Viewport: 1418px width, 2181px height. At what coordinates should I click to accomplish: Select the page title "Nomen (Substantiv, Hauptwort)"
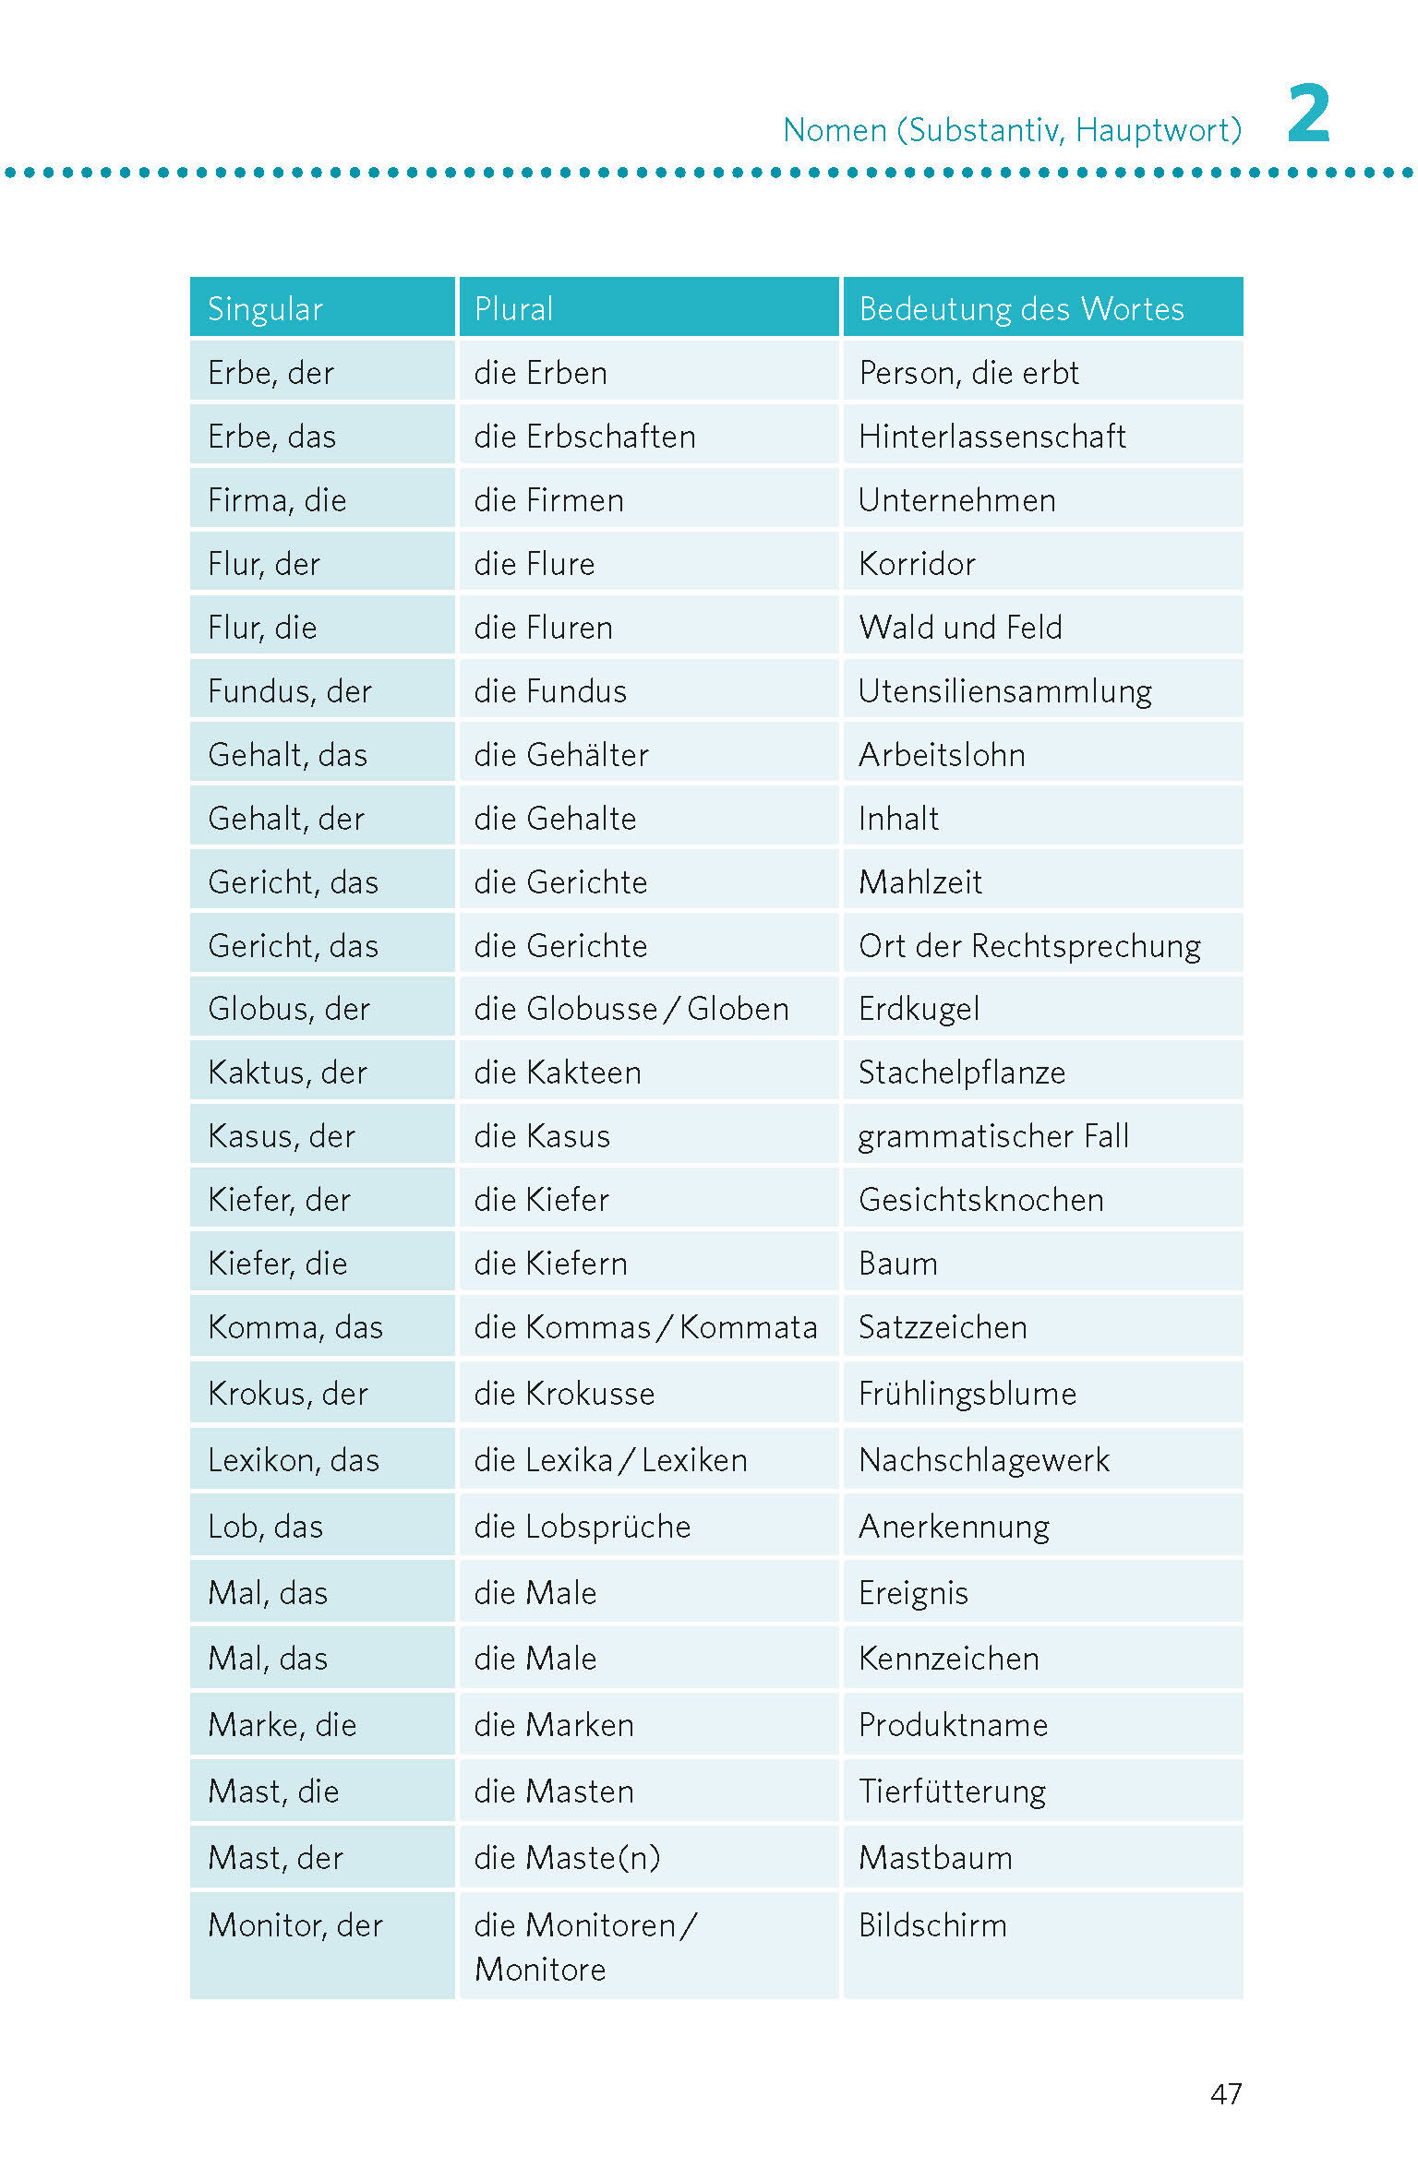click(1012, 130)
